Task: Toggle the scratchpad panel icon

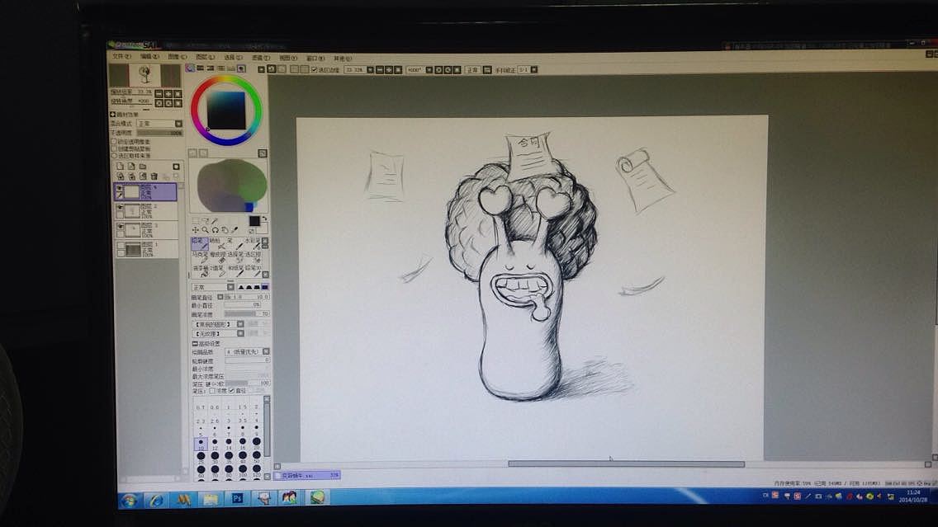Action: click(x=242, y=68)
